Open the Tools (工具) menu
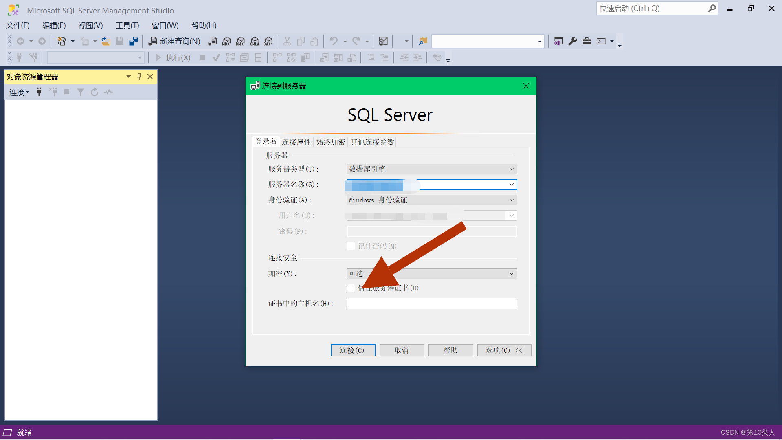 click(127, 25)
